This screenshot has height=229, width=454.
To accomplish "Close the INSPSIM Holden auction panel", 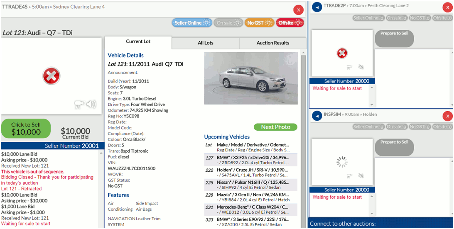I will pos(447,116).
